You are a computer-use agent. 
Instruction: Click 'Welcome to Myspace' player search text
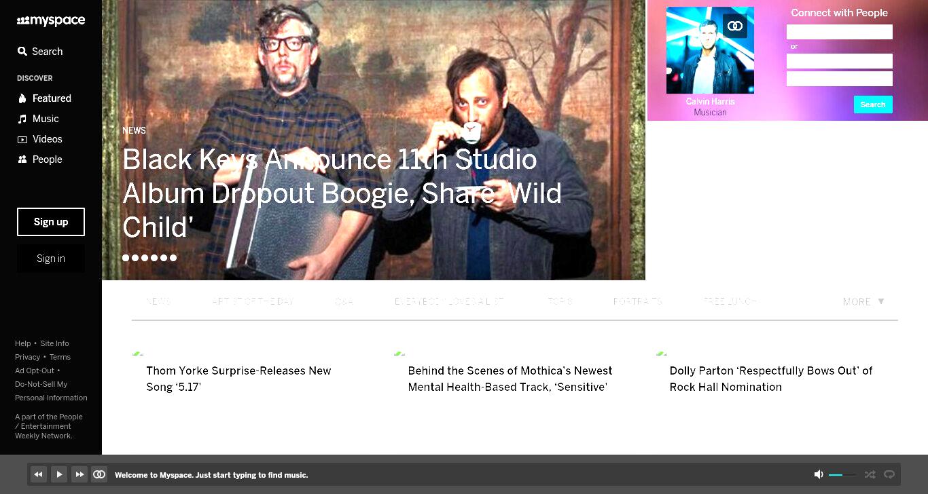[211, 475]
